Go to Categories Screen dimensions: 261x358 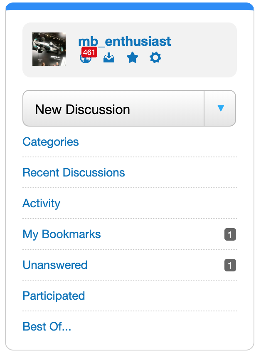[x=51, y=142]
